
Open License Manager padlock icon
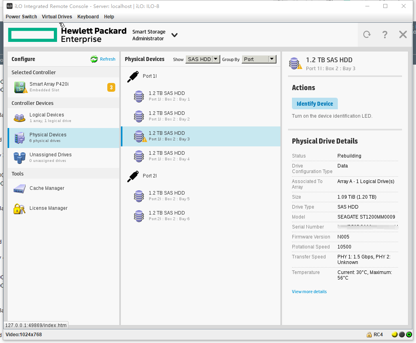click(x=20, y=209)
